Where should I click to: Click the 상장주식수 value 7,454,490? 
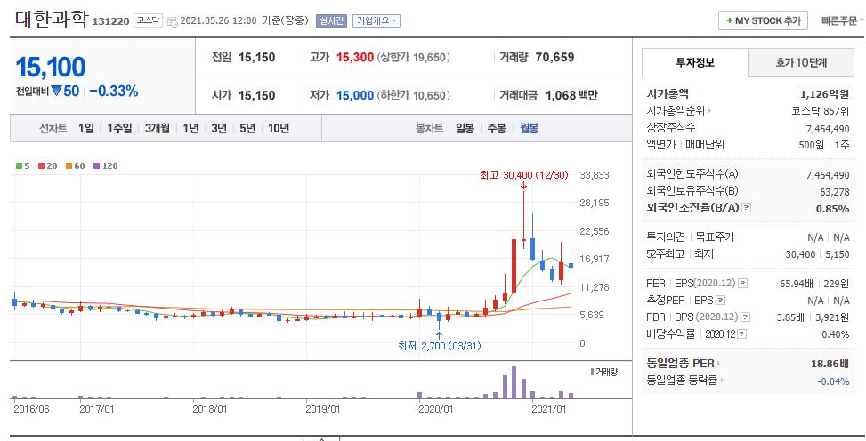[828, 129]
